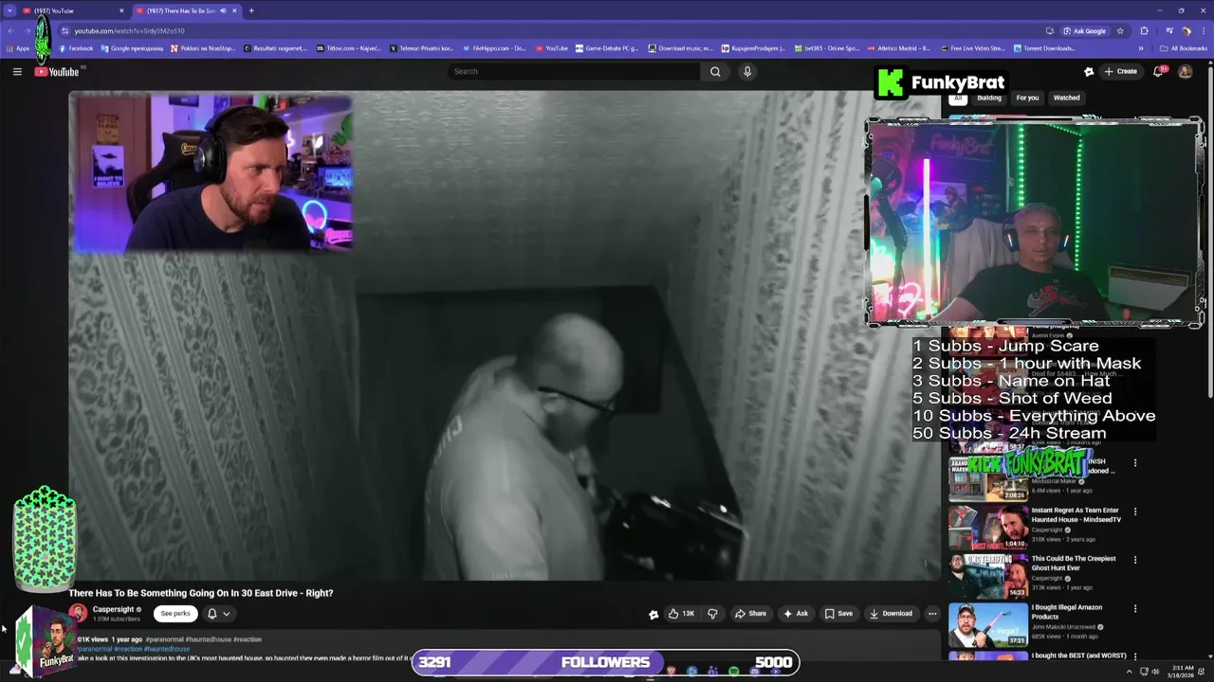Click 'This Could Be The Creepiest' title
Image resolution: width=1214 pixels, height=682 pixels.
coord(1074,563)
